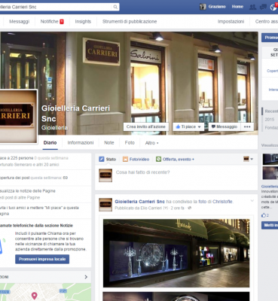Screen dimensions: 278x301
Task: Select the Informazioni tab
Action: (81, 142)
